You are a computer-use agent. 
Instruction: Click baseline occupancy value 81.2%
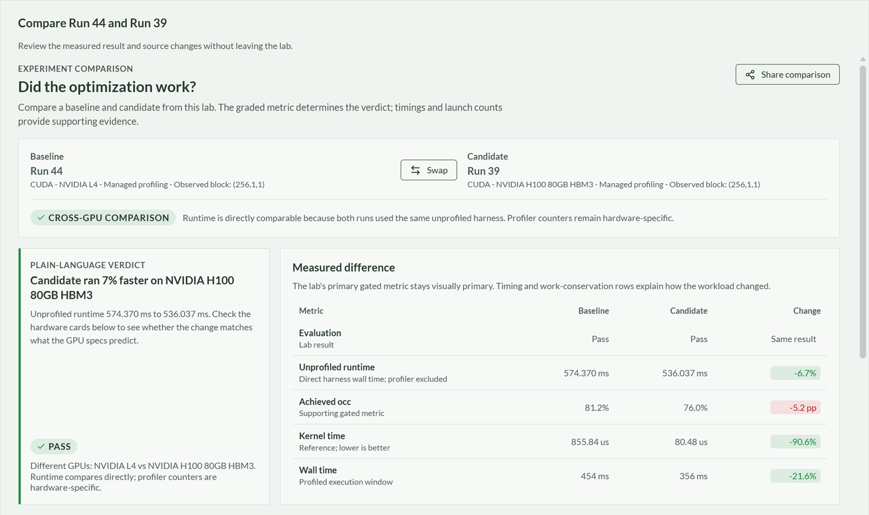pyautogui.click(x=597, y=408)
